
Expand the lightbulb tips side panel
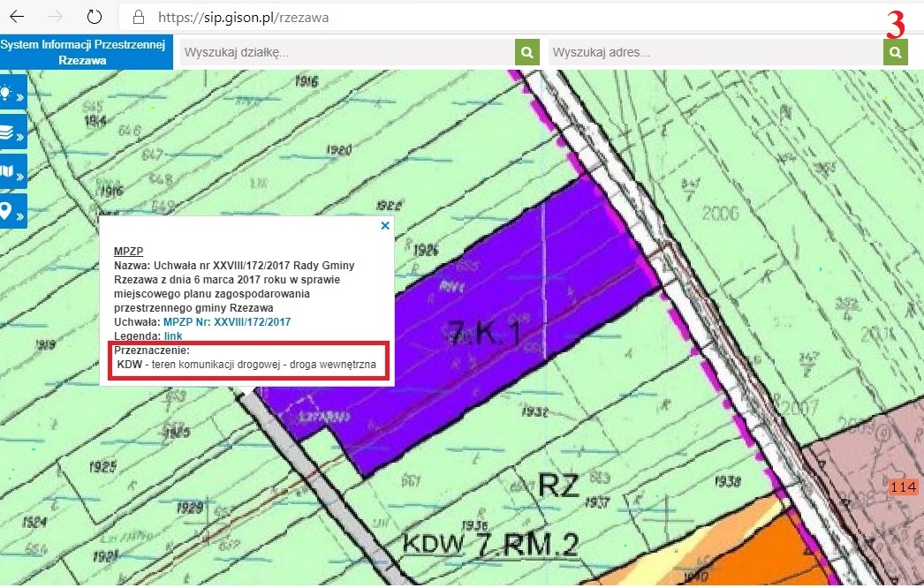[13, 93]
